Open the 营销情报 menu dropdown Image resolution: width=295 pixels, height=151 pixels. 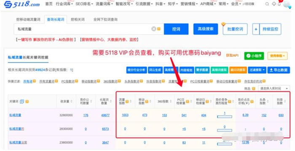pos(189,4)
